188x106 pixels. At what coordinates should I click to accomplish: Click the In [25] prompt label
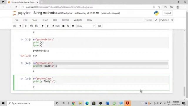pyautogui.click(x=26, y=79)
